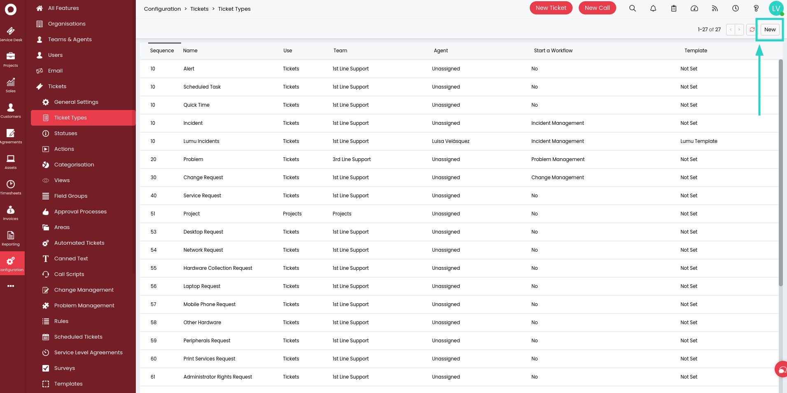Click the LV user avatar

click(x=776, y=8)
